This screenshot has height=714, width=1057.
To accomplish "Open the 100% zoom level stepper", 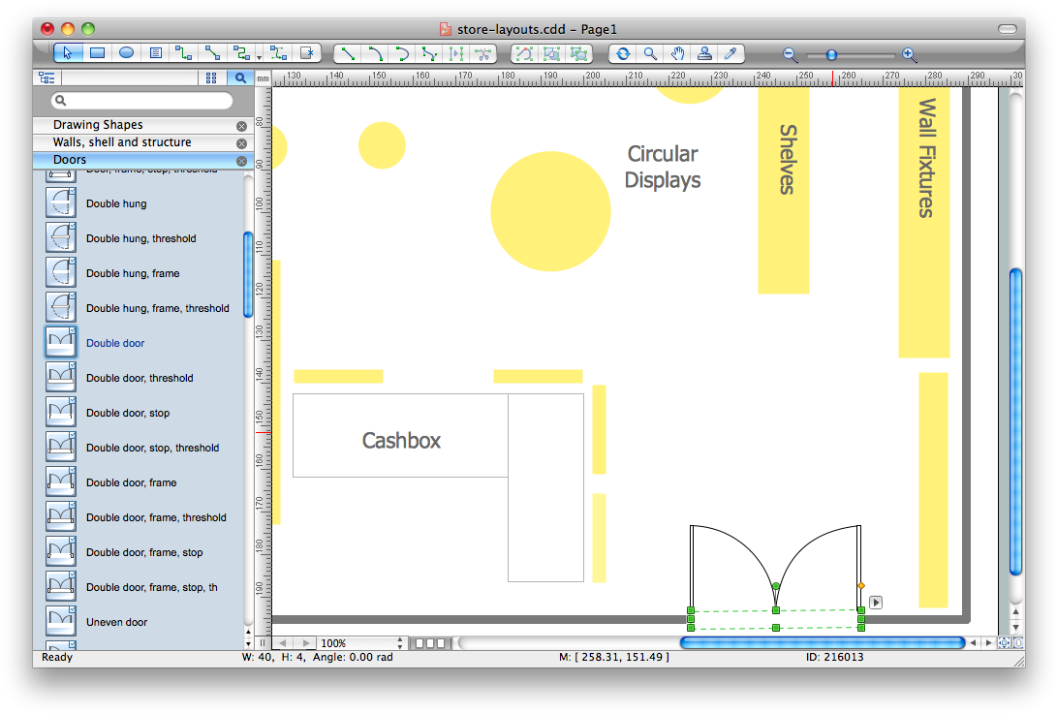I will [400, 643].
